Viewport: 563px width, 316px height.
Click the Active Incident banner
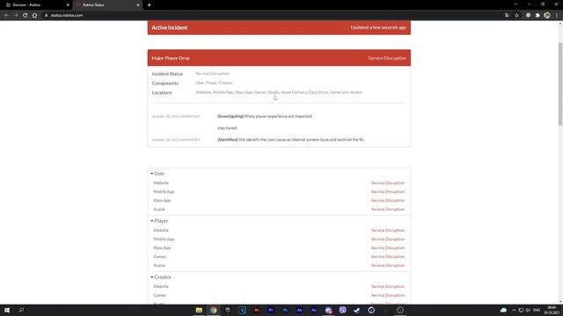point(279,27)
